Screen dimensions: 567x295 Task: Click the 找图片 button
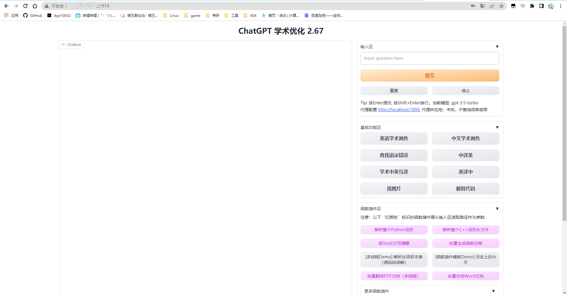tap(394, 189)
